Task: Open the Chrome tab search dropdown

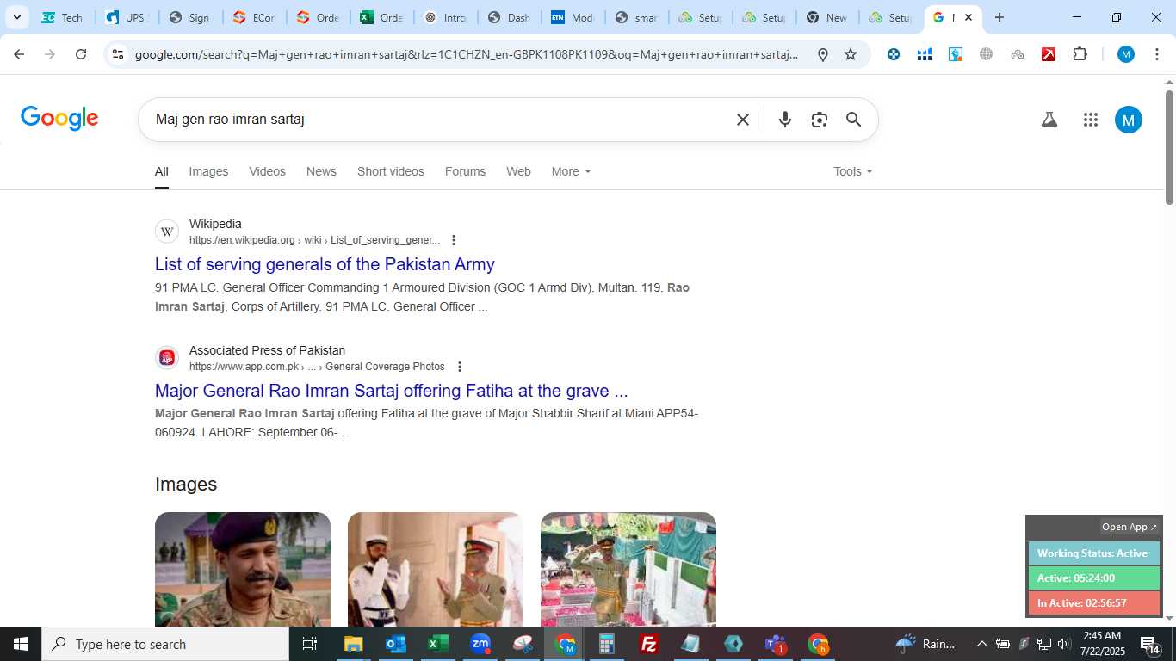Action: [16, 17]
